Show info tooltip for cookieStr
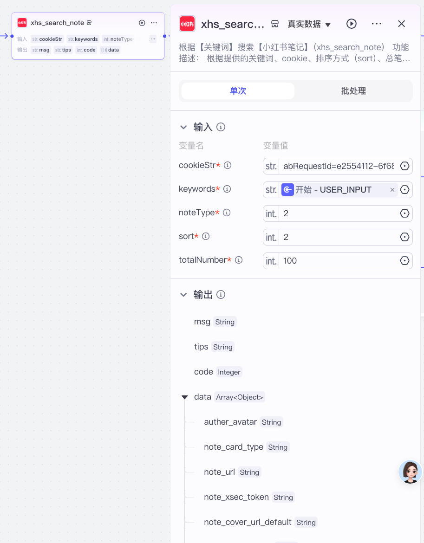The height and width of the screenshot is (543, 424). tap(228, 165)
